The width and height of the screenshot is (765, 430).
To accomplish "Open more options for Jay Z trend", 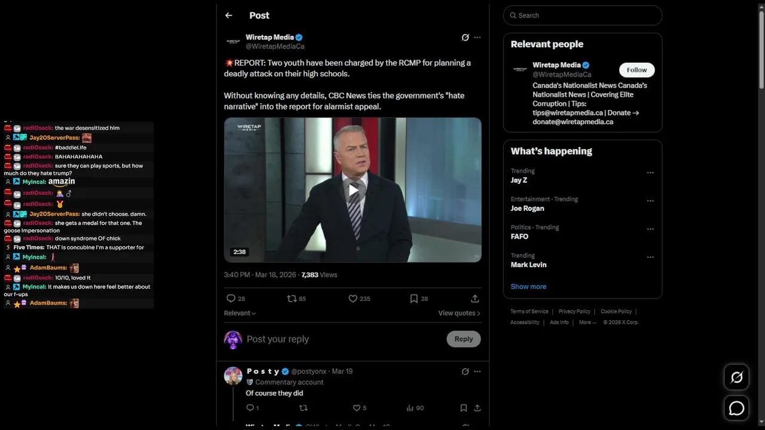I will pos(650,173).
